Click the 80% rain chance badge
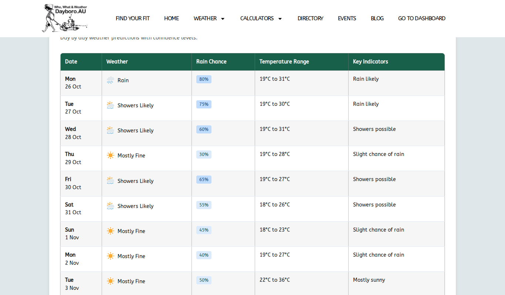The width and height of the screenshot is (505, 295). 204,79
